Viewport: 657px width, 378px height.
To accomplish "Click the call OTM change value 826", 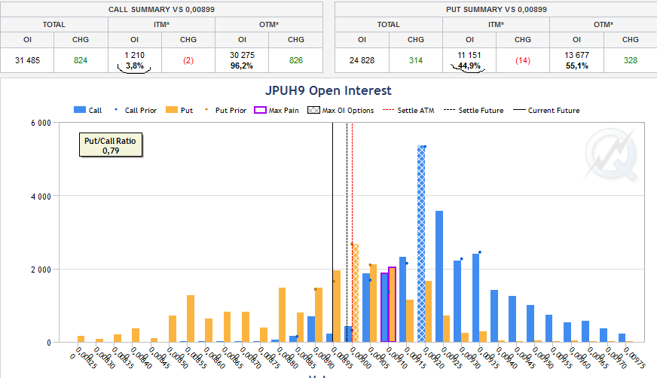I will (x=295, y=60).
